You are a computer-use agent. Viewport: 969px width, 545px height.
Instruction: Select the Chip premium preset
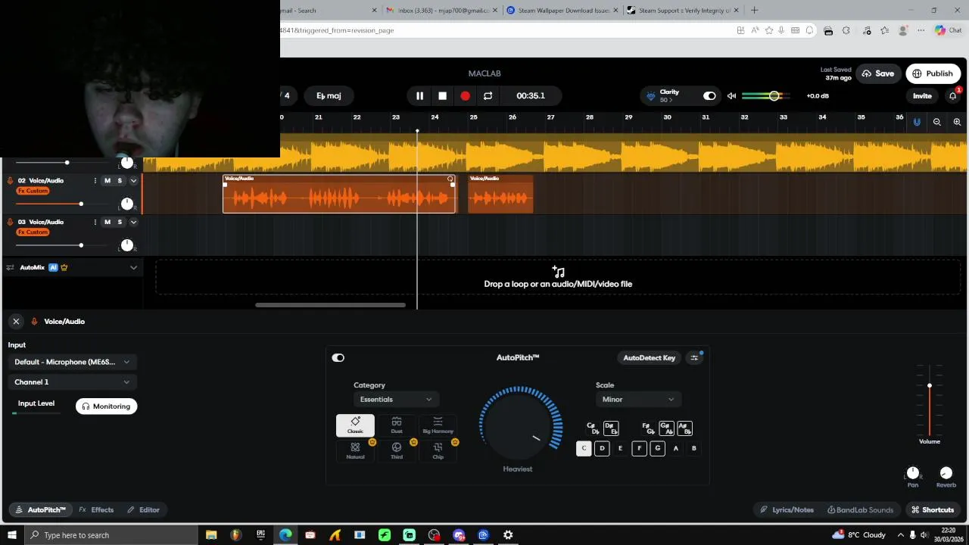point(438,451)
